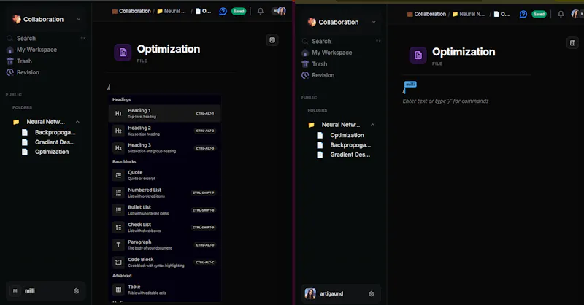584x305 pixels.
Task: Click the Bullet List icon
Action: click(118, 210)
